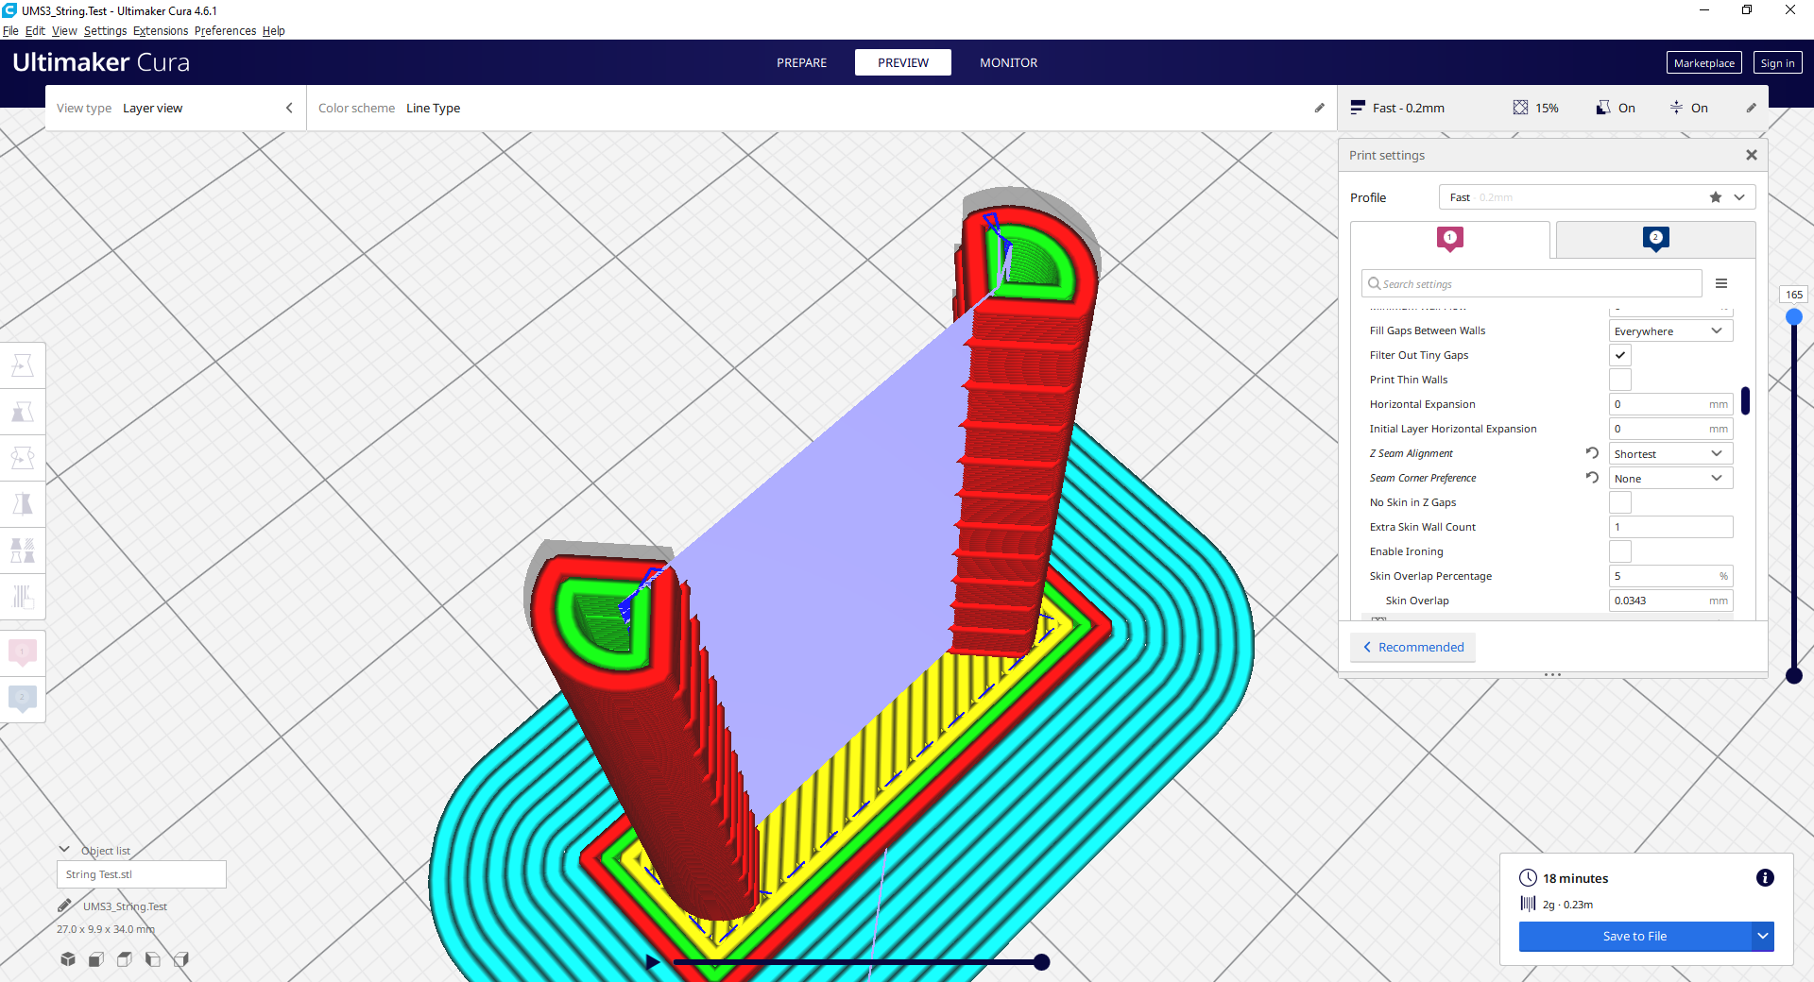Reset Seam Corner Preference to default
The image size is (1814, 982).
click(x=1592, y=478)
